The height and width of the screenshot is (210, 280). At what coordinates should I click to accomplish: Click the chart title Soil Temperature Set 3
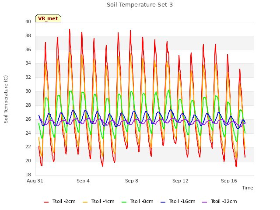(x=140, y=5)
